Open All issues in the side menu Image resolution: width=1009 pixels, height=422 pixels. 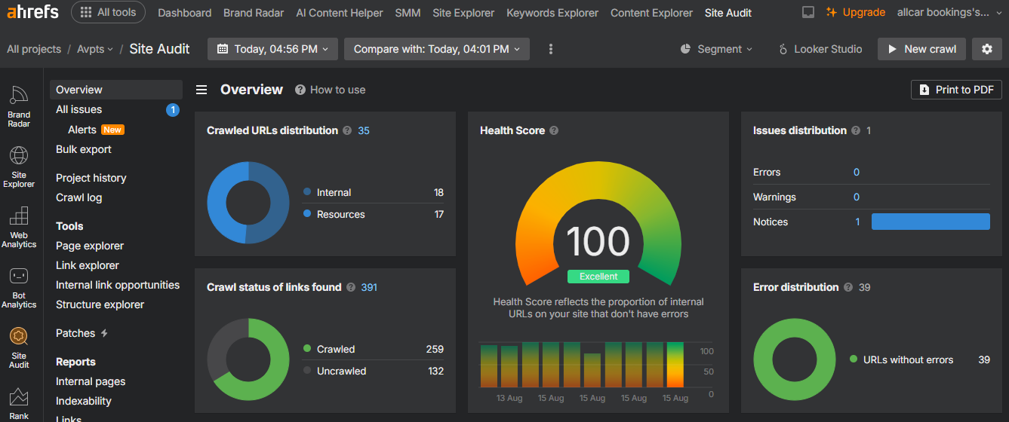click(x=78, y=109)
